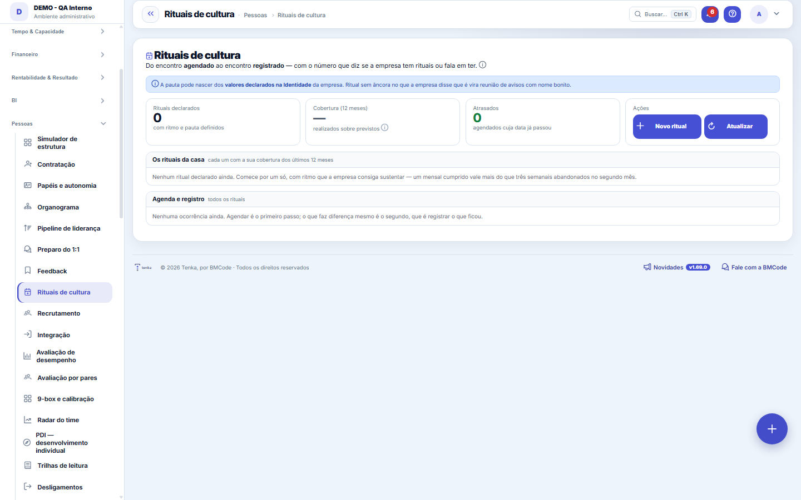Open 9-box e calibração grid icon
801x500 pixels.
28,399
